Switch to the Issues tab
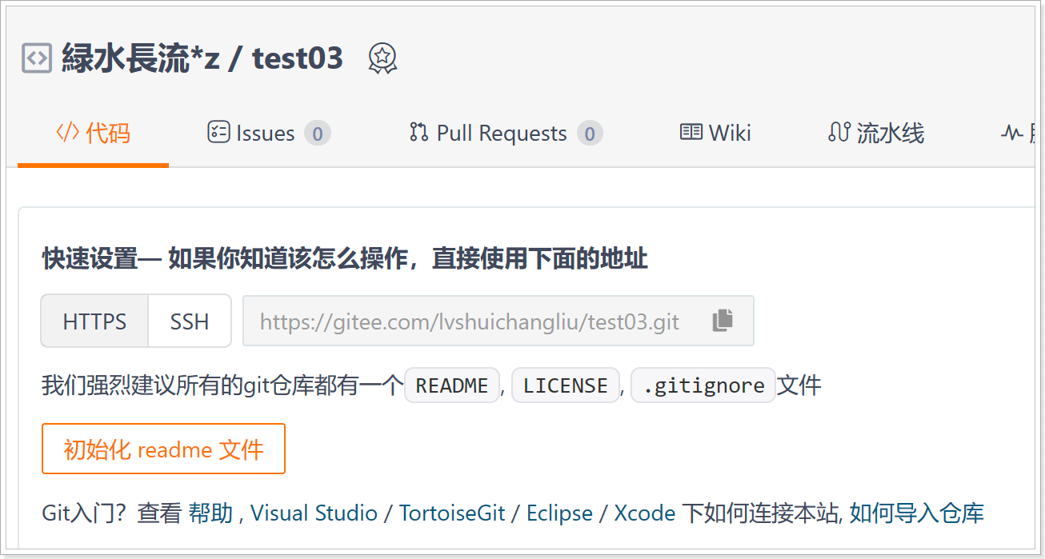 266,134
